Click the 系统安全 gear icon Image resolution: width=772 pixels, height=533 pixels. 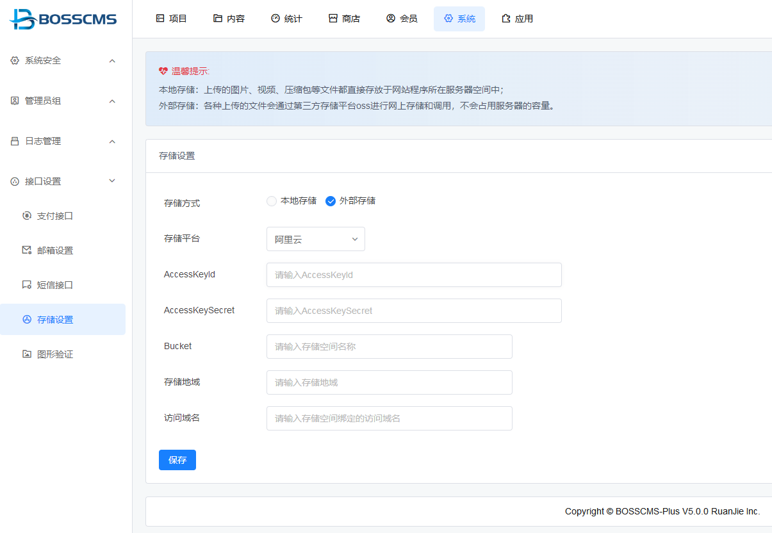(x=15, y=61)
